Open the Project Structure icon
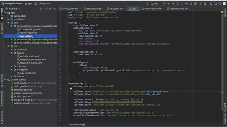227x127 pixels. click(x=215, y=4)
